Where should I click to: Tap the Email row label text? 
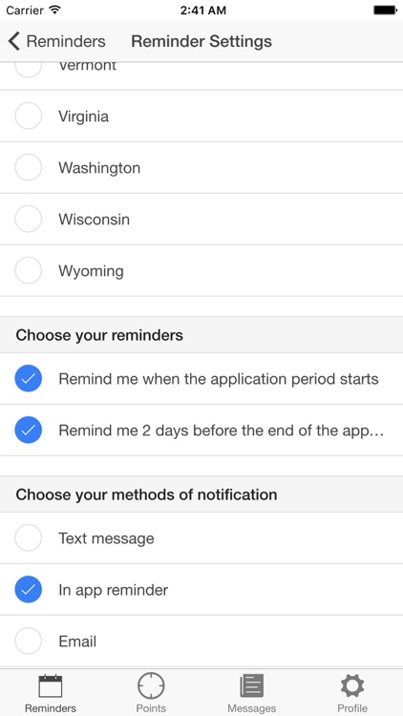77,642
